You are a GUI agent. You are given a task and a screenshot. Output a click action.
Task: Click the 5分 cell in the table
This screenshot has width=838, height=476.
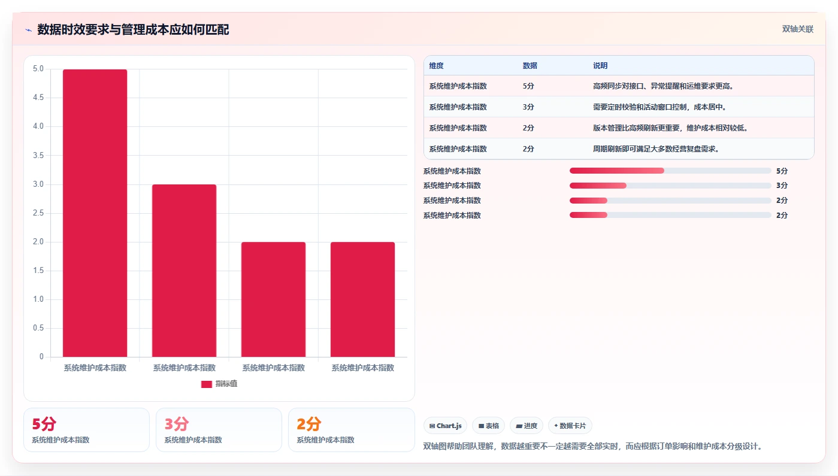pos(528,86)
